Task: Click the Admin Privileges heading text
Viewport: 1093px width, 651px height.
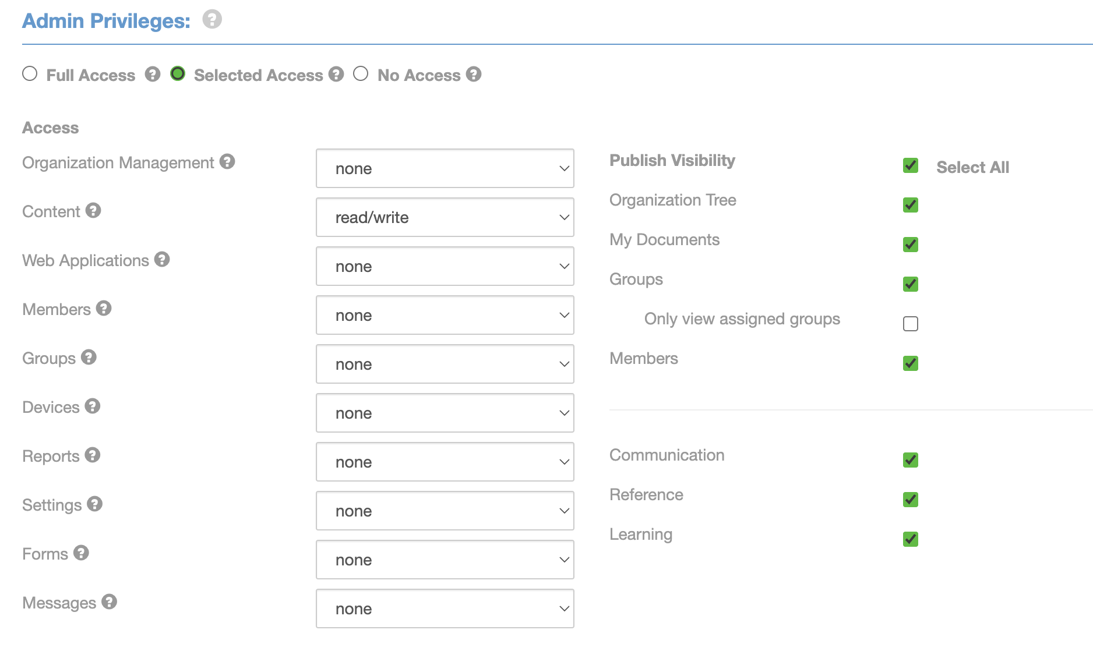Action: (x=106, y=21)
